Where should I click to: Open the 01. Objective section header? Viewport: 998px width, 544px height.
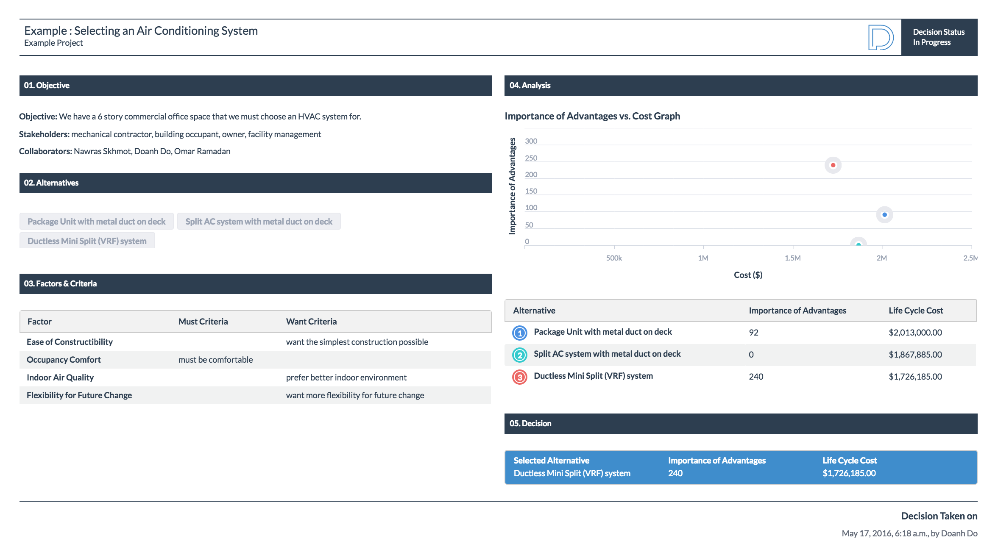point(256,86)
